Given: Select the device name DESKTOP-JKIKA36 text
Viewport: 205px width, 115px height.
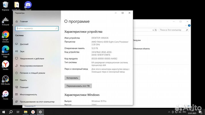Looking at the screenshot, I should (100, 38).
